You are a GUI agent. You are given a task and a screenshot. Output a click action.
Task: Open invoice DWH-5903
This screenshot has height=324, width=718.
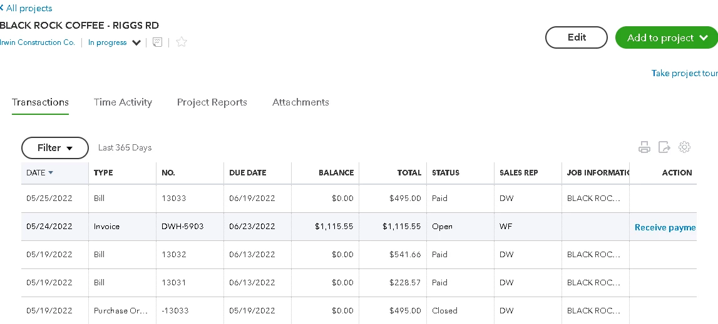(x=183, y=226)
